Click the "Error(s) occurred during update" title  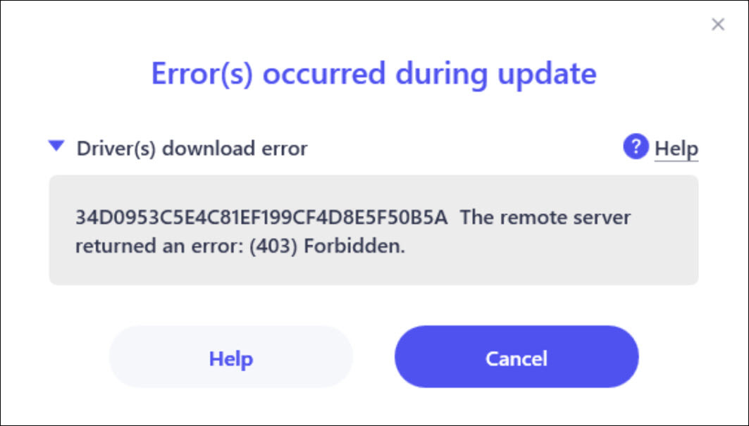click(373, 73)
